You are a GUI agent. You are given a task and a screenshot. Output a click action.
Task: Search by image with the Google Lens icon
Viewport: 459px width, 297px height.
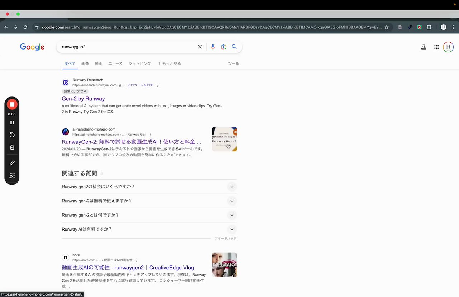[x=223, y=47]
